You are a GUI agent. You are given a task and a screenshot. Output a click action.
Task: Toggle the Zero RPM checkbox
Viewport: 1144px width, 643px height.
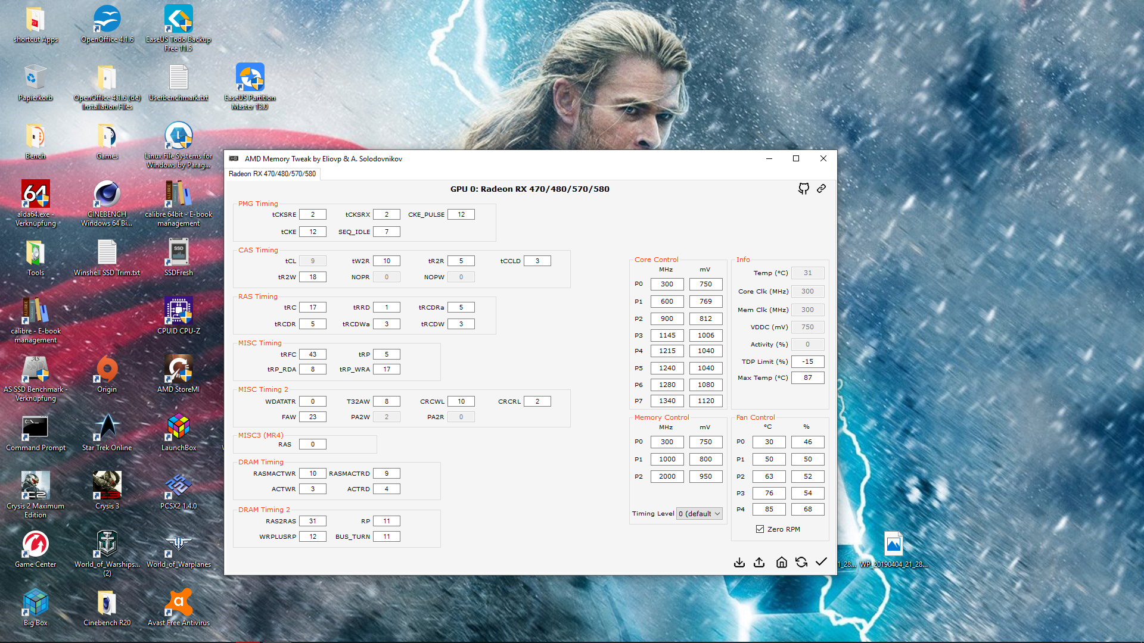(760, 529)
